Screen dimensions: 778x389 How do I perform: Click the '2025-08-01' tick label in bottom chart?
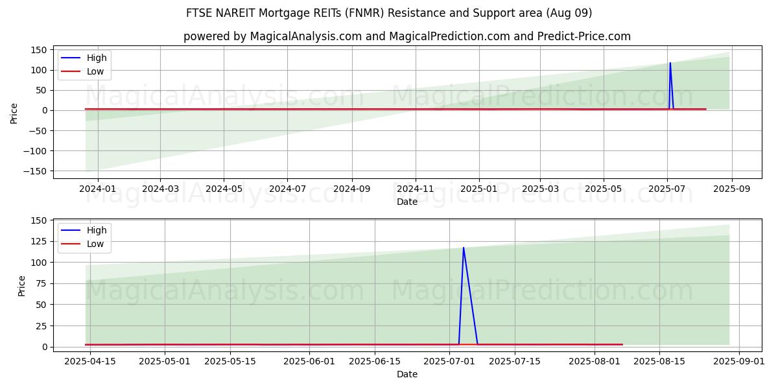(595, 361)
